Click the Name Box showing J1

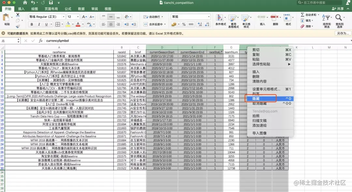(x=9, y=41)
